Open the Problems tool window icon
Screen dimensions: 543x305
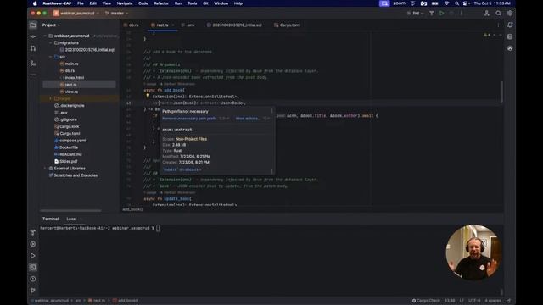33,279
